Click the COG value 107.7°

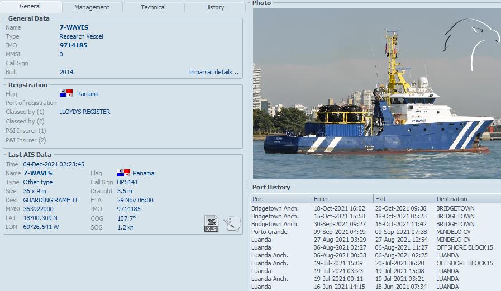point(127,218)
